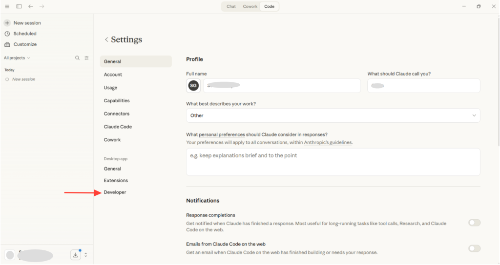Switch to the Cowork tab

pos(250,6)
